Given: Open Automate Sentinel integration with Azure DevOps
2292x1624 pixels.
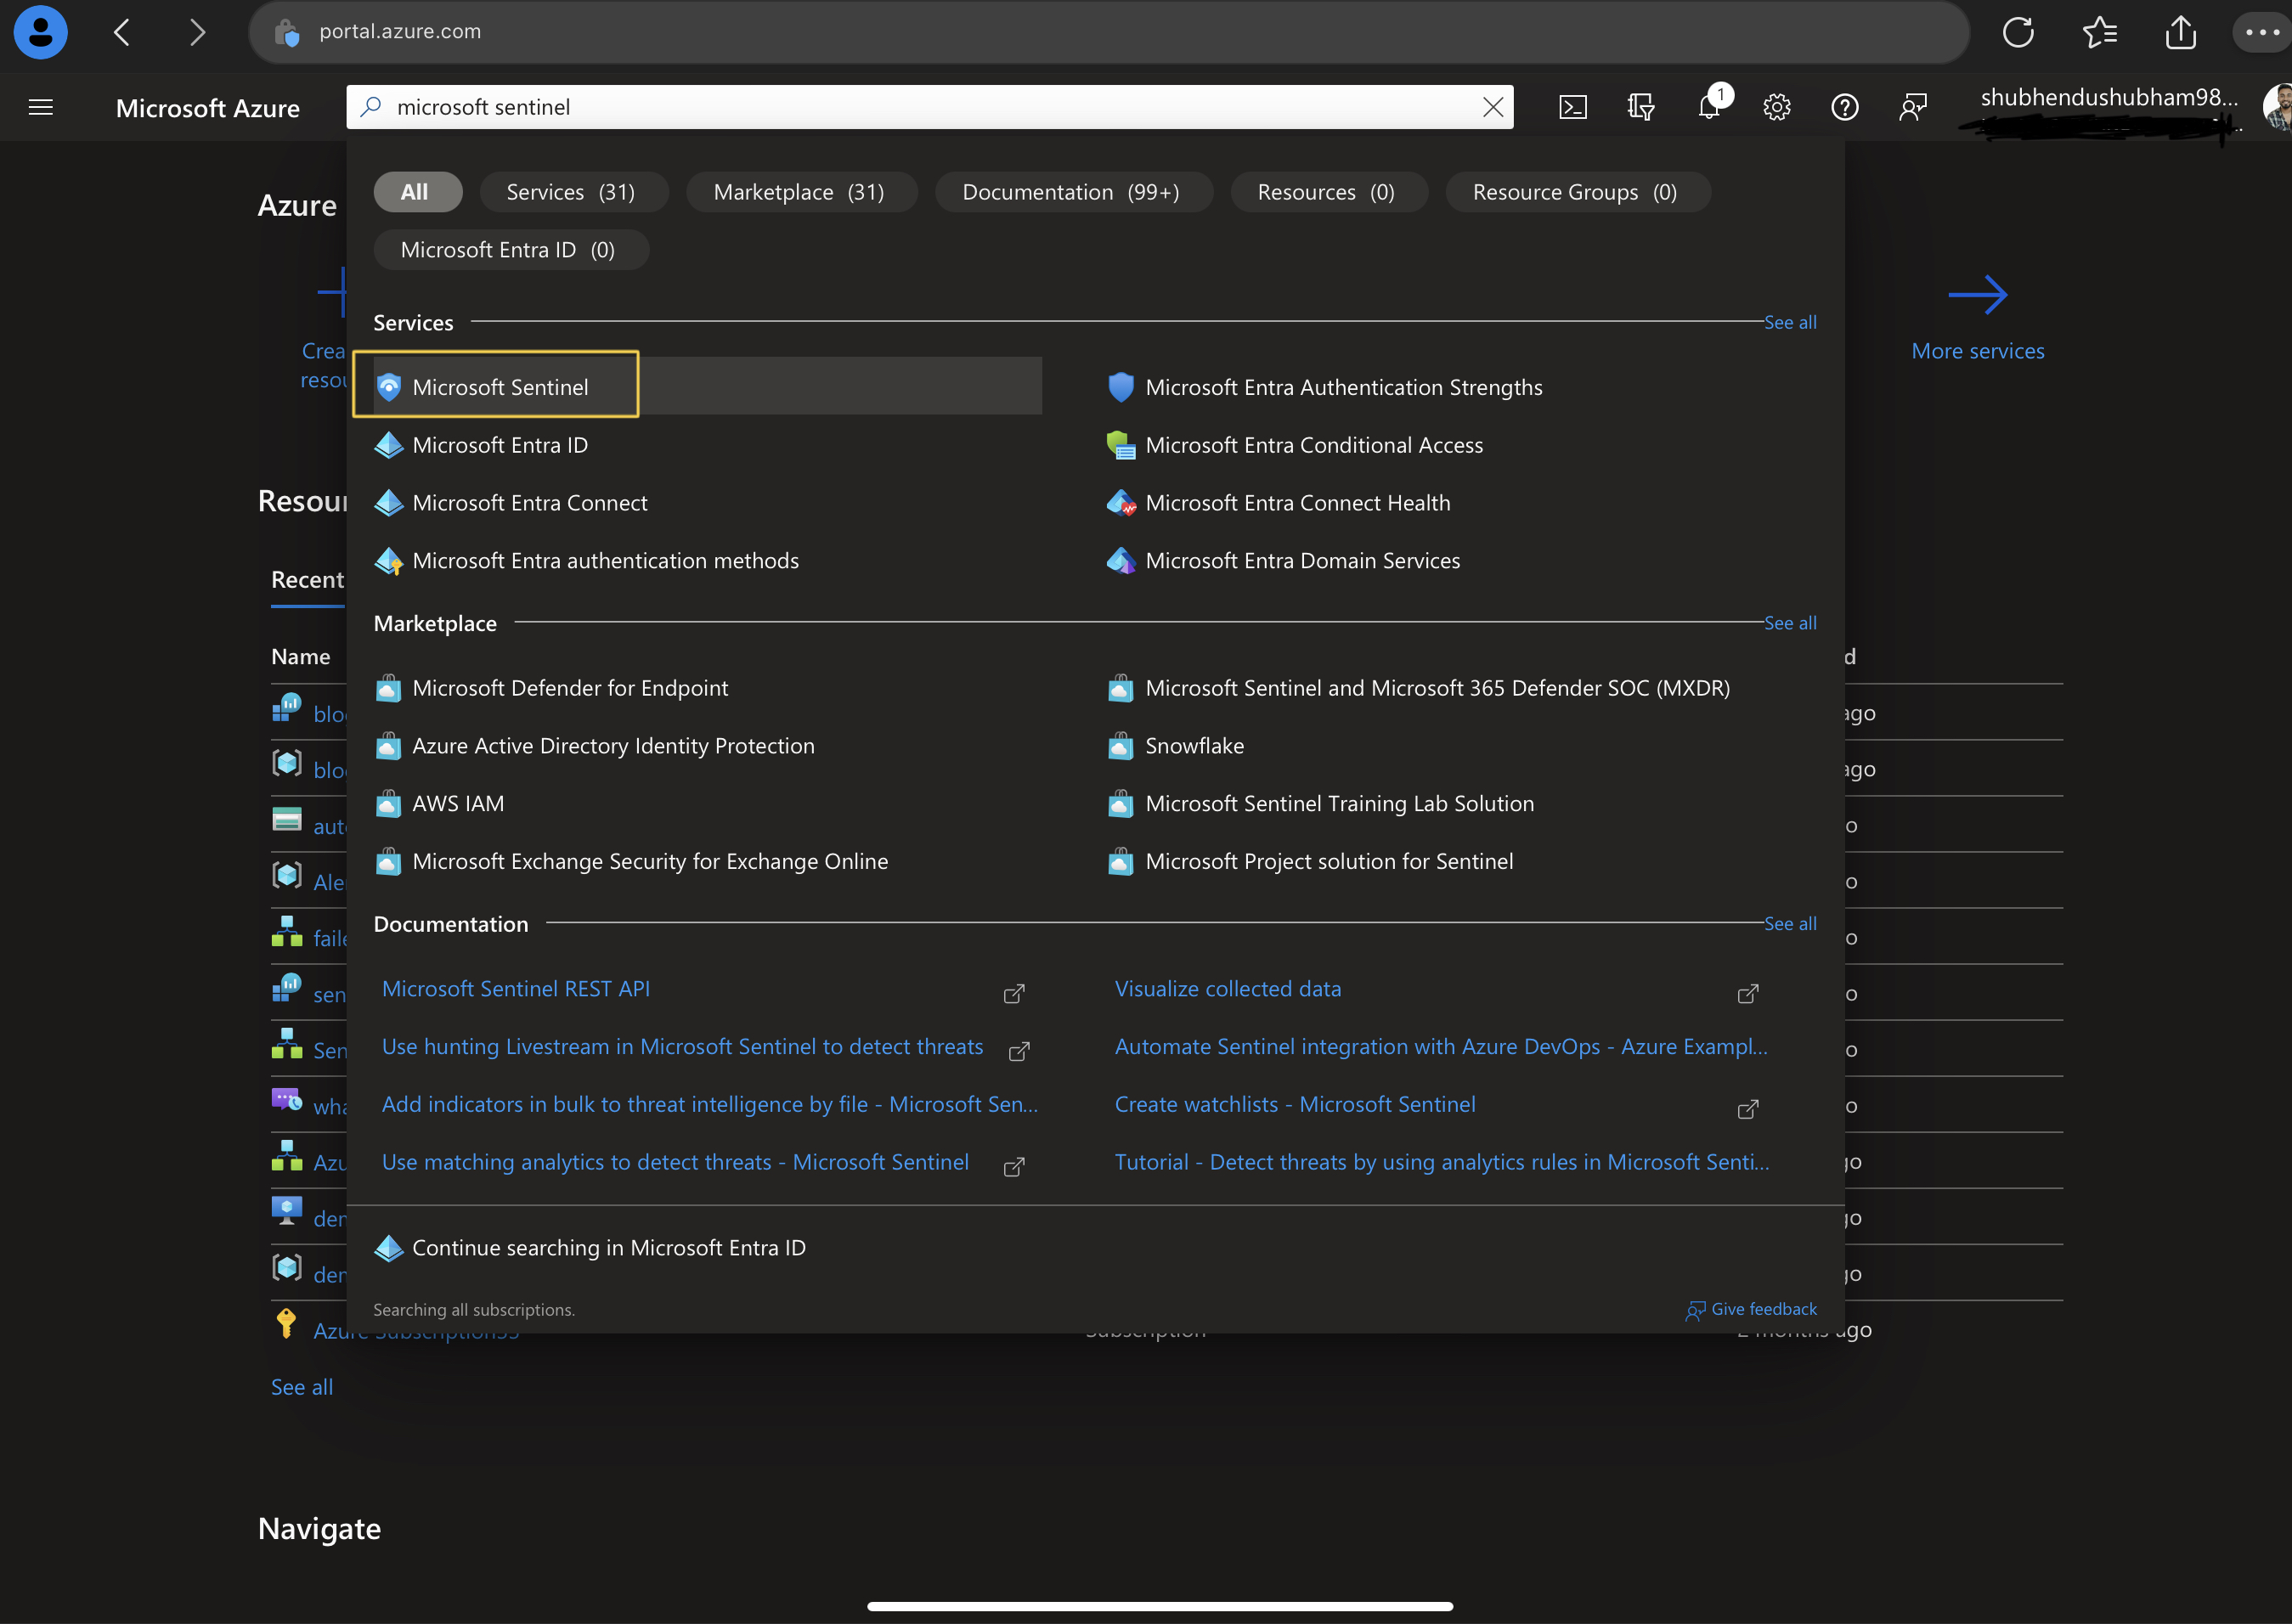Looking at the screenshot, I should click(1441, 1047).
